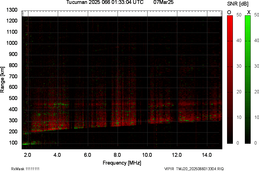Click the 1000 km range axis tick label
Screen dimensions: 259x171
12,43
